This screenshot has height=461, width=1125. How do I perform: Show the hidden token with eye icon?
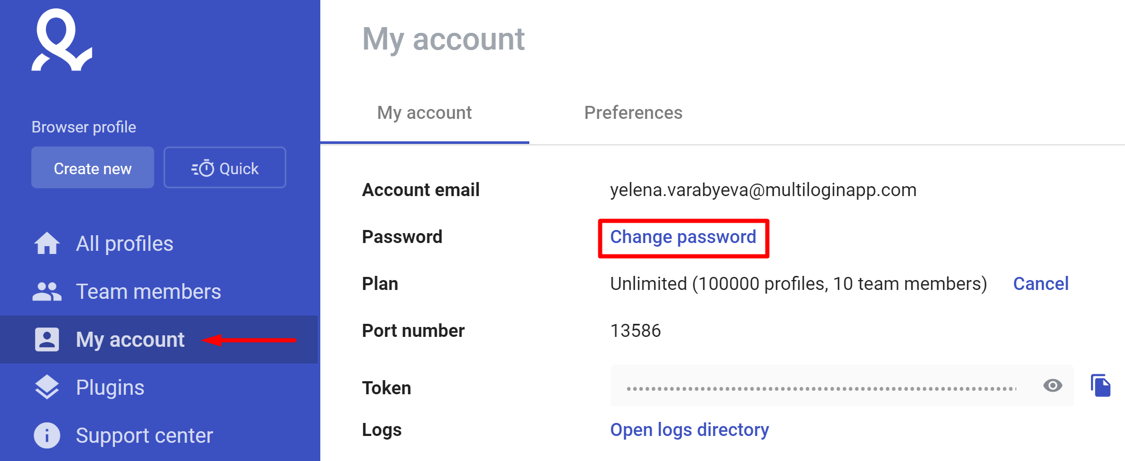[1052, 385]
